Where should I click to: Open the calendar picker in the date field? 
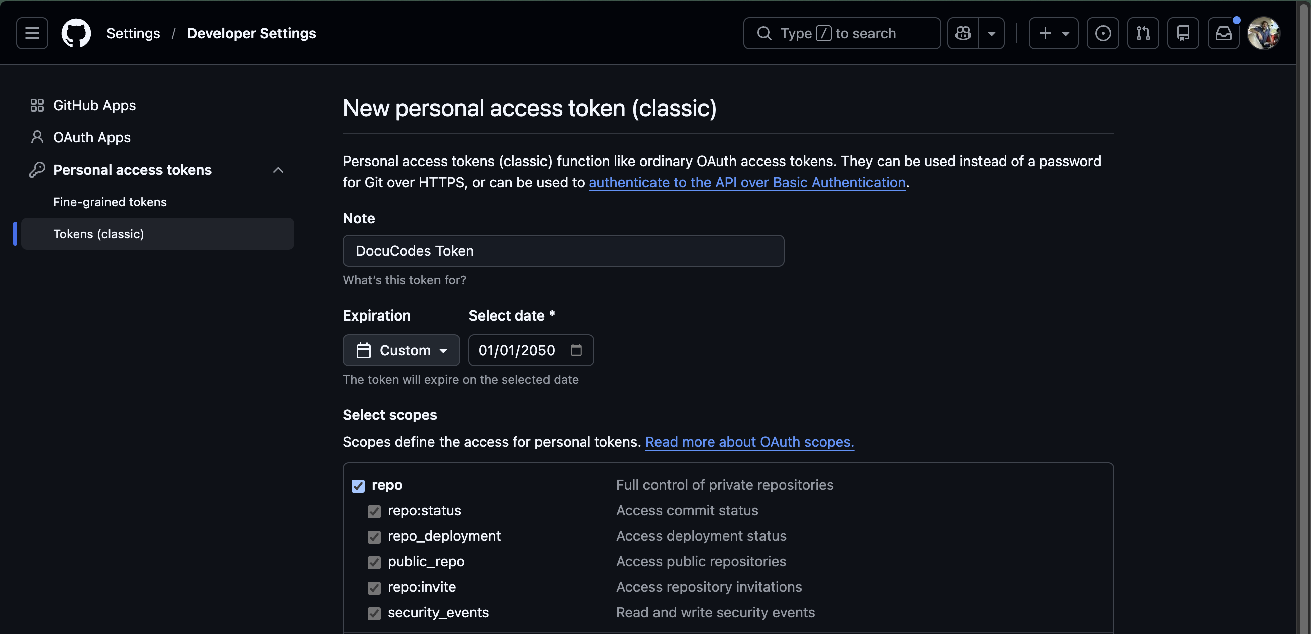click(x=576, y=350)
